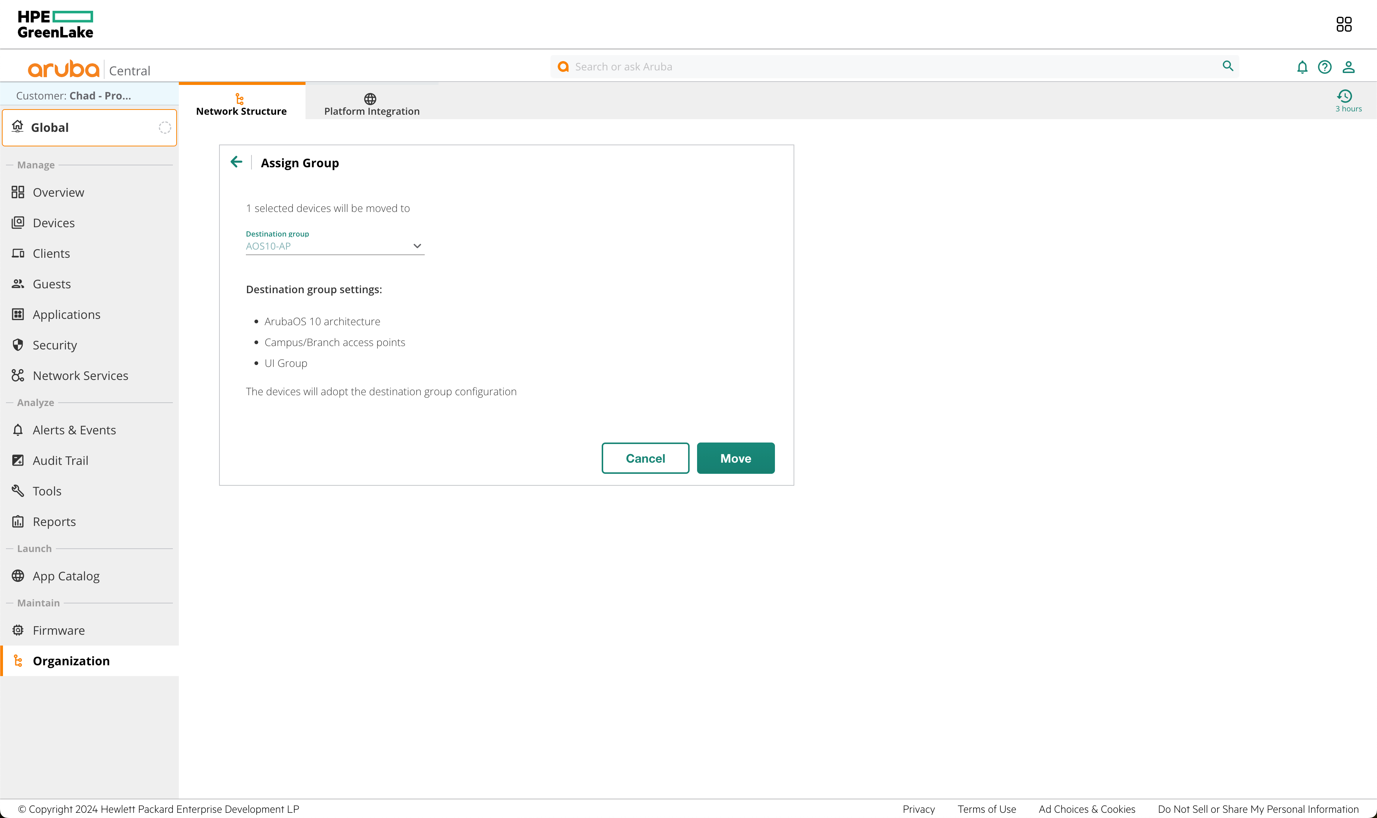Click the Move button
The height and width of the screenshot is (818, 1377).
[735, 458]
